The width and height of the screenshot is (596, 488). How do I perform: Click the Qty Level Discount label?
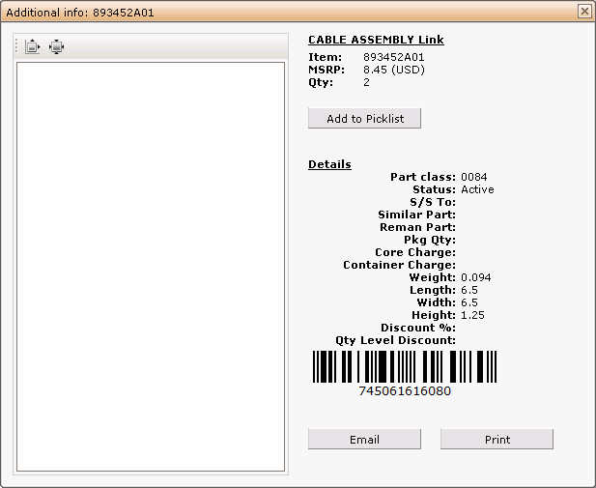point(395,340)
